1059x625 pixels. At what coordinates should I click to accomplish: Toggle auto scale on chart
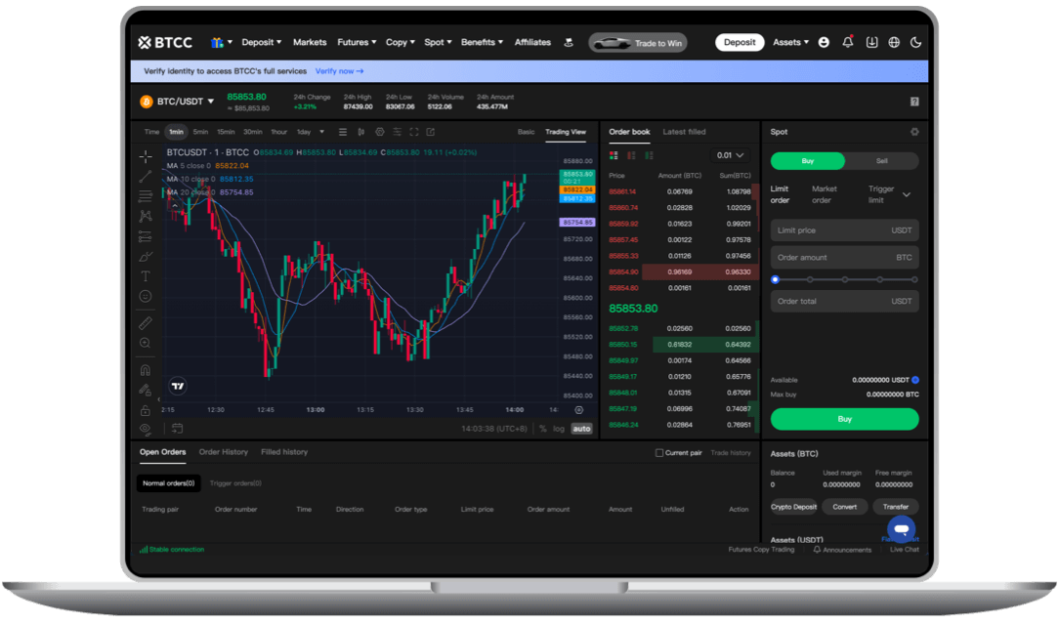[x=581, y=429]
